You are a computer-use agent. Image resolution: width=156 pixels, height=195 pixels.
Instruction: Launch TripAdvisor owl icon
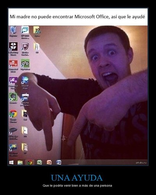25,63
